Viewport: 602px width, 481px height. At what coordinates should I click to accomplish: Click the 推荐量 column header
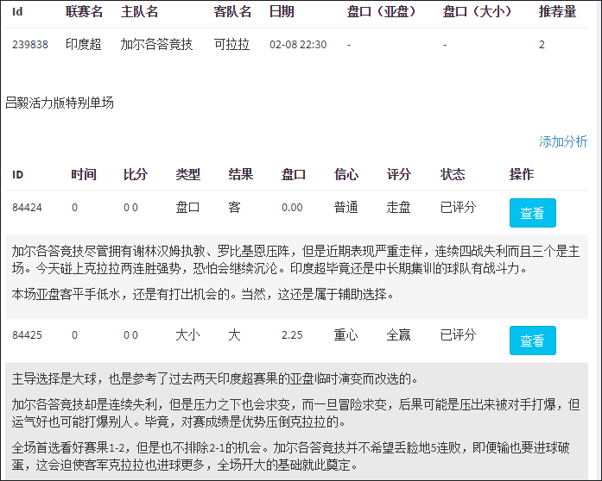click(557, 11)
